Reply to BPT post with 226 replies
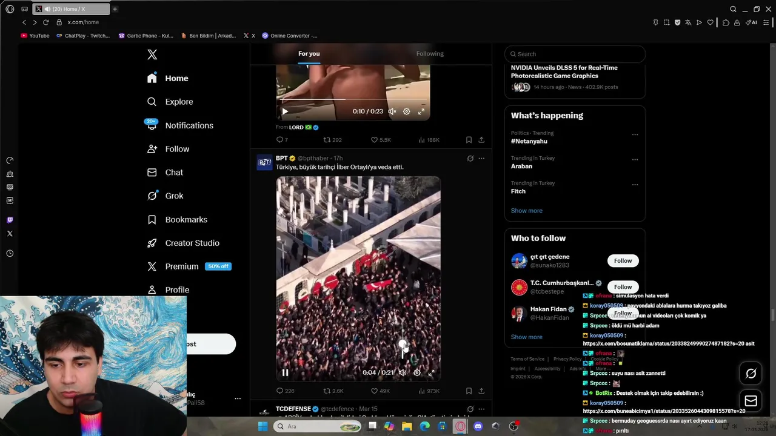This screenshot has height=436, width=776. pos(285,391)
